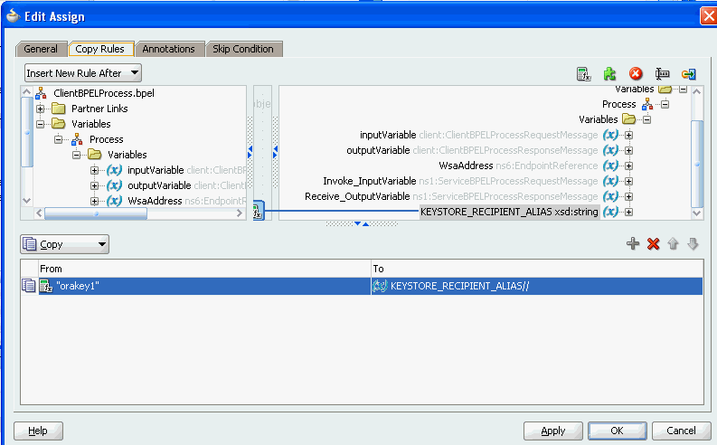Viewport: 717px width, 445px height.
Task: Select inputVariable label in left tree
Action: pyautogui.click(x=156, y=170)
